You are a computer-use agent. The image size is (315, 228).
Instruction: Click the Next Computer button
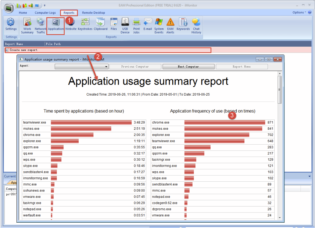(188, 67)
